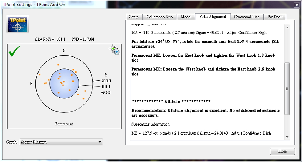The image size is (302, 162).
Task: Click the Paramount MX knob instruction text
Action: (x=203, y=71)
